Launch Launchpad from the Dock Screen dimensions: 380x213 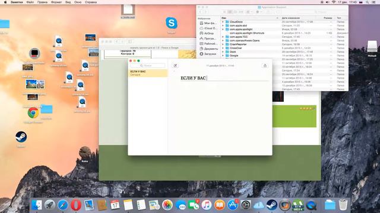(50, 205)
